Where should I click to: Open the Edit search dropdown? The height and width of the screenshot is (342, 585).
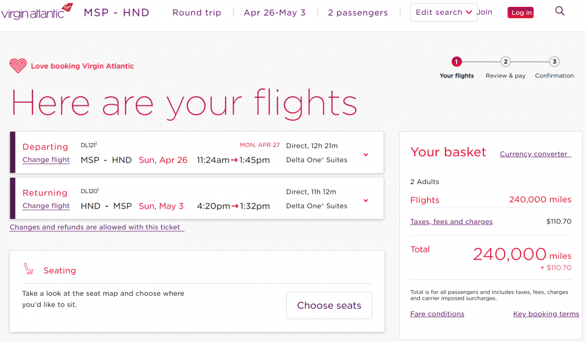(x=443, y=12)
